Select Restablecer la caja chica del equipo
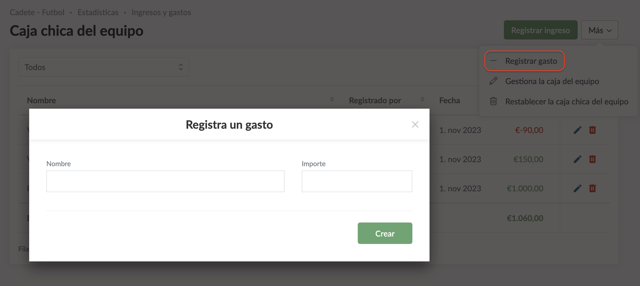The image size is (640, 286). (x=566, y=102)
